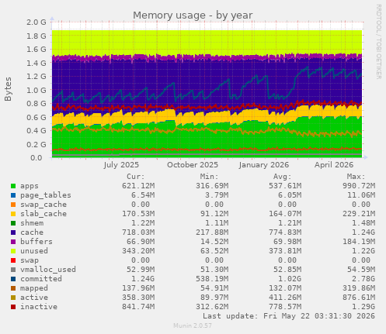Image resolution: width=386 pixels, height=334 pixels.
Task: Click the Last update timestamp text
Action: 289,316
